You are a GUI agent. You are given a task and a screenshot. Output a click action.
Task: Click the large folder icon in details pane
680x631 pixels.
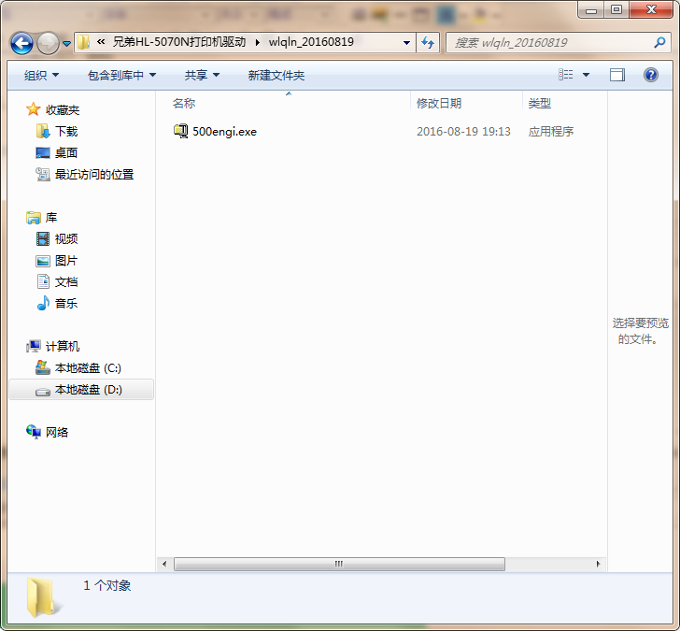(x=42, y=597)
